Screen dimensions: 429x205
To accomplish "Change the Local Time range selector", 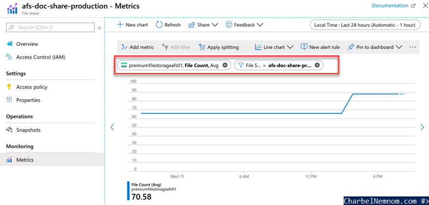I will tap(365, 25).
